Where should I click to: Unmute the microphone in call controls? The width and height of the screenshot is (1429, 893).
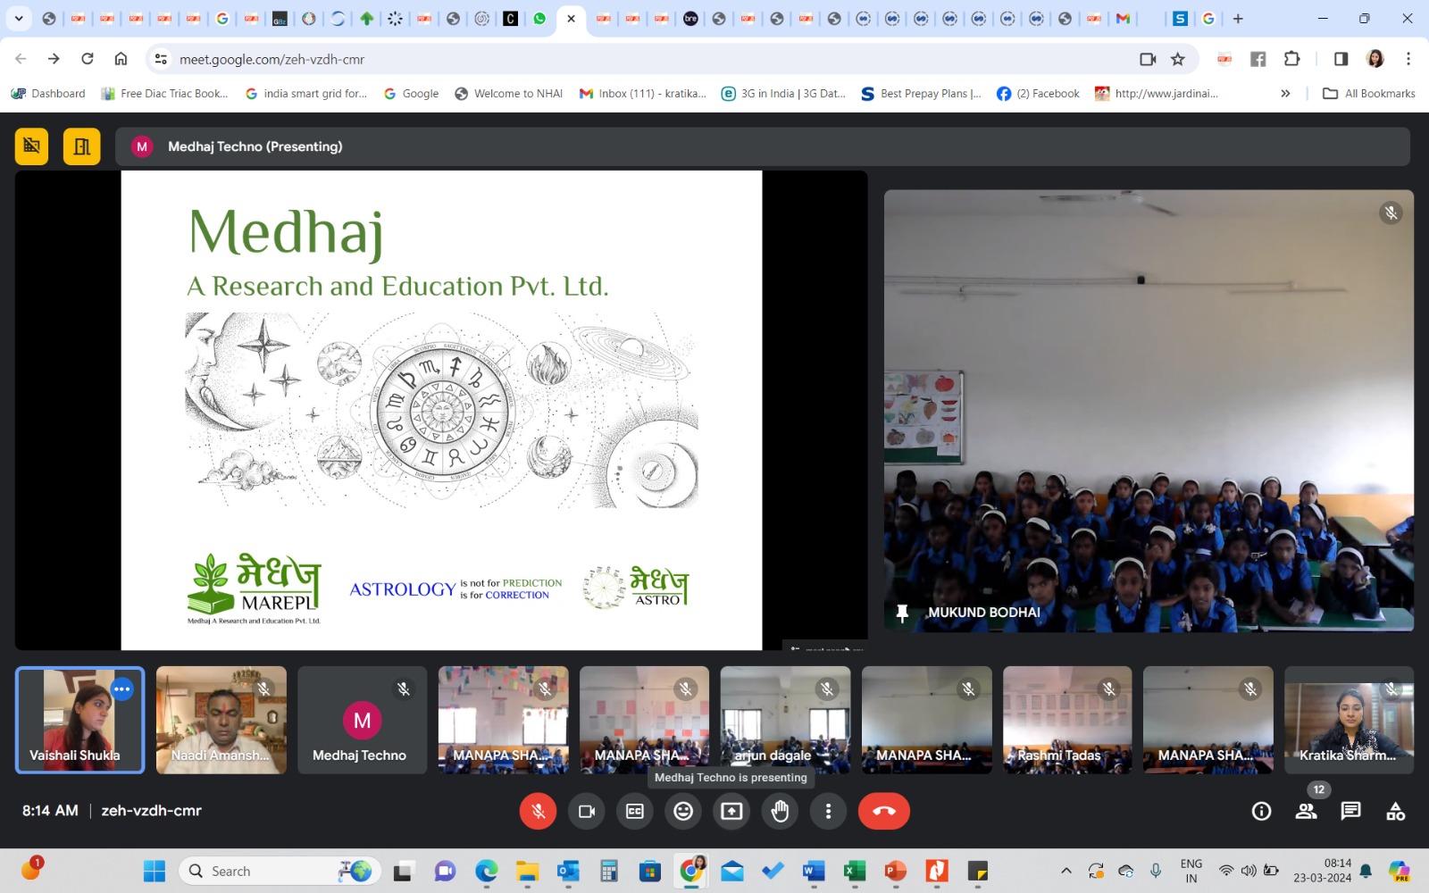click(x=538, y=811)
